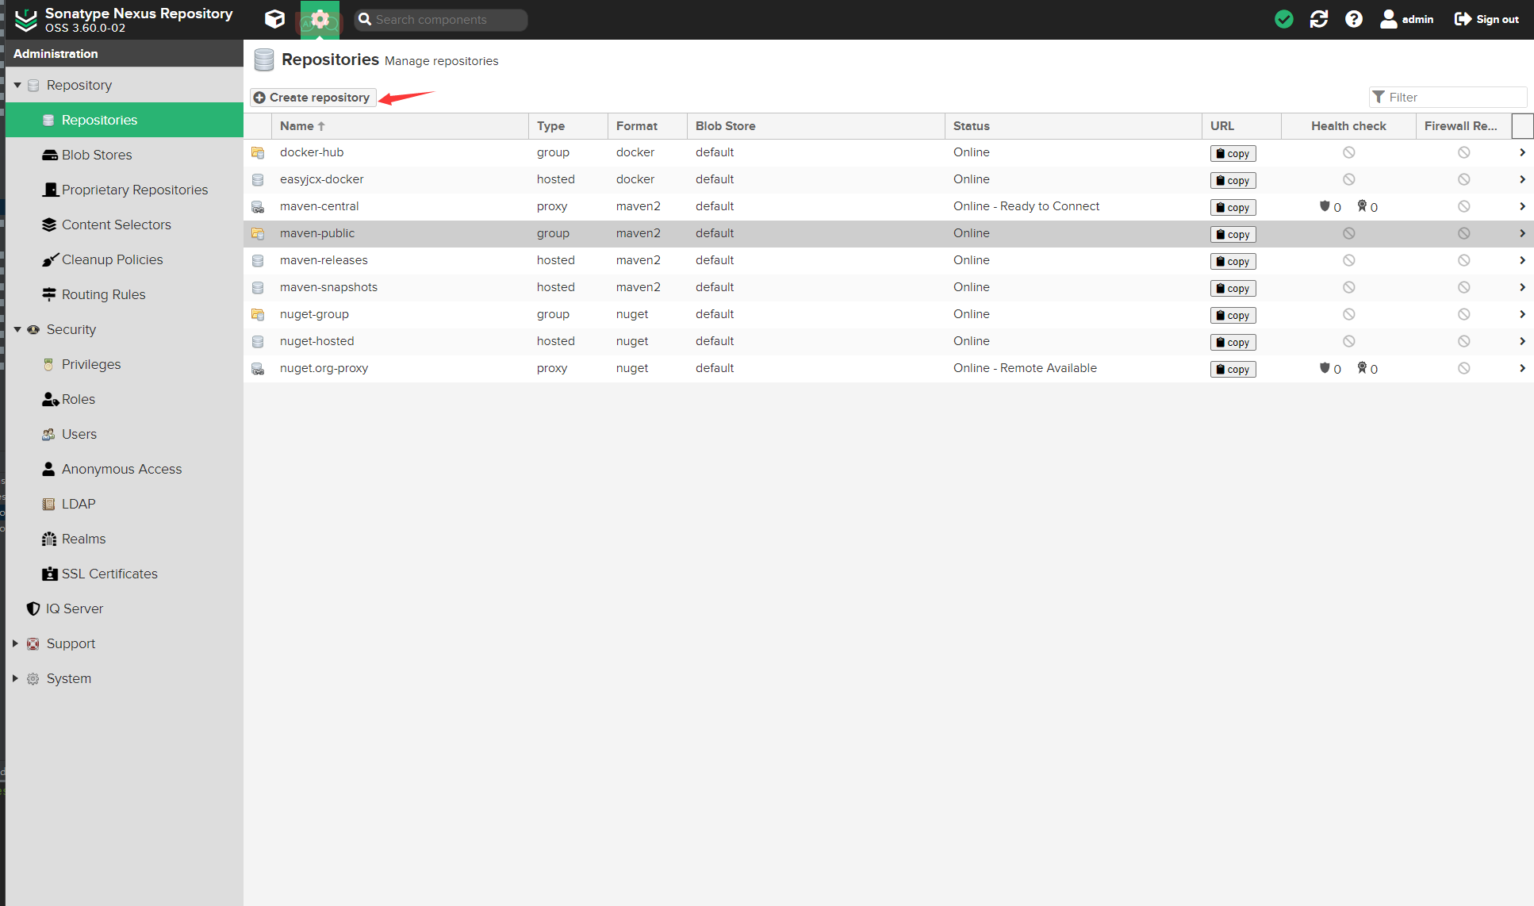Open Routing Rules
This screenshot has height=906, width=1534.
(124, 294)
